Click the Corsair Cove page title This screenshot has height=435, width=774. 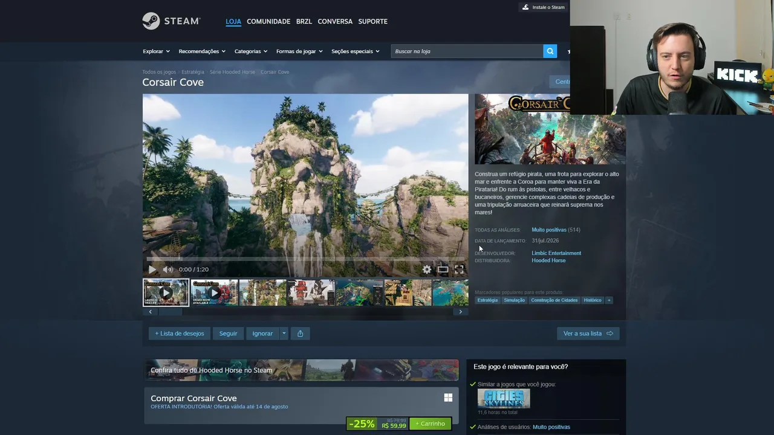pyautogui.click(x=173, y=82)
